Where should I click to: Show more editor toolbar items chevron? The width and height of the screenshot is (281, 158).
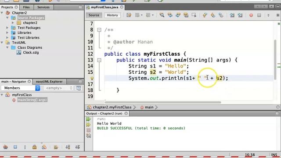pos(268,15)
